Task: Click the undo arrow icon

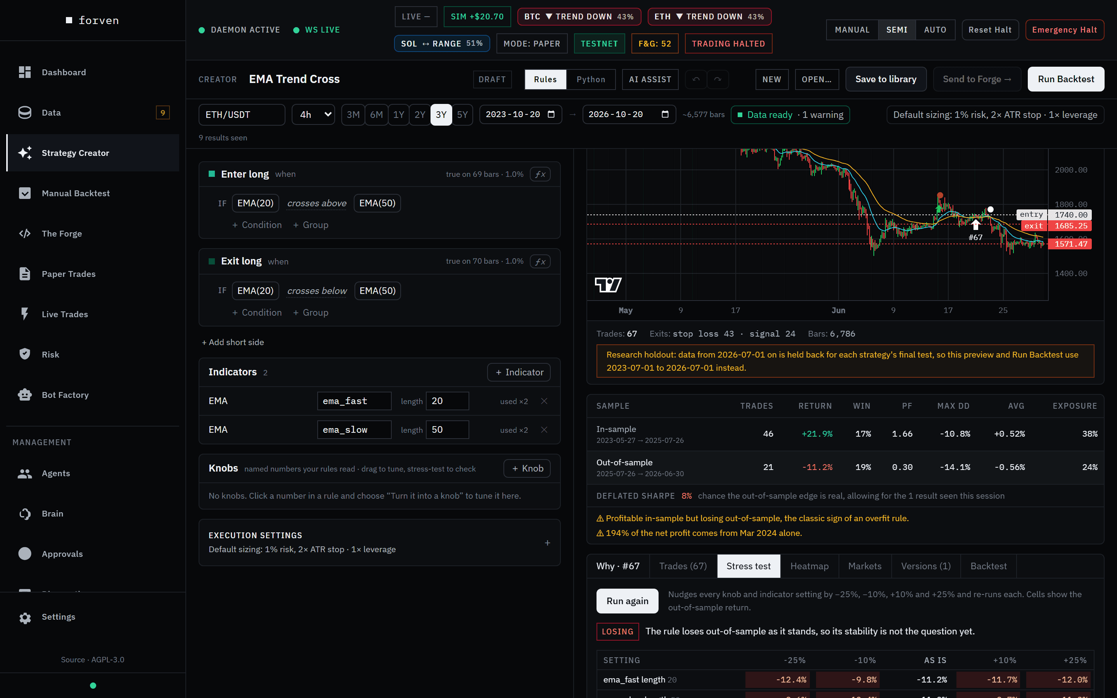Action: [x=696, y=79]
